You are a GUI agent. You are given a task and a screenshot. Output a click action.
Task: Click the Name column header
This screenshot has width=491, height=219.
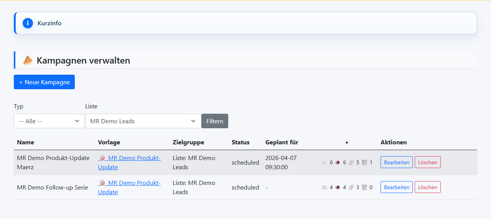coord(25,142)
